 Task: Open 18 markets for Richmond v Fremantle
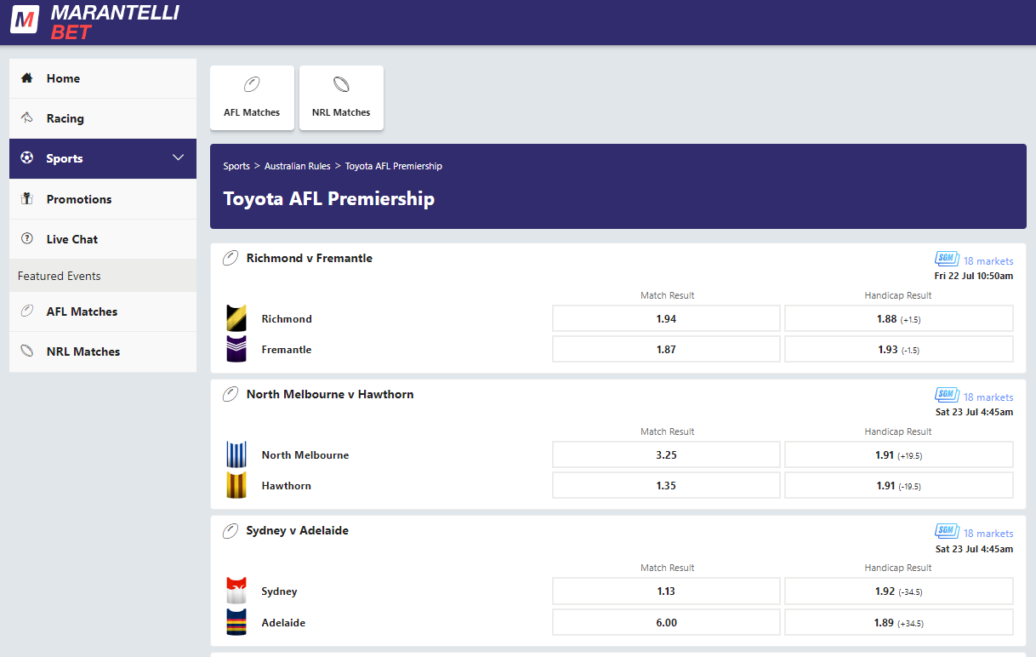tap(988, 261)
